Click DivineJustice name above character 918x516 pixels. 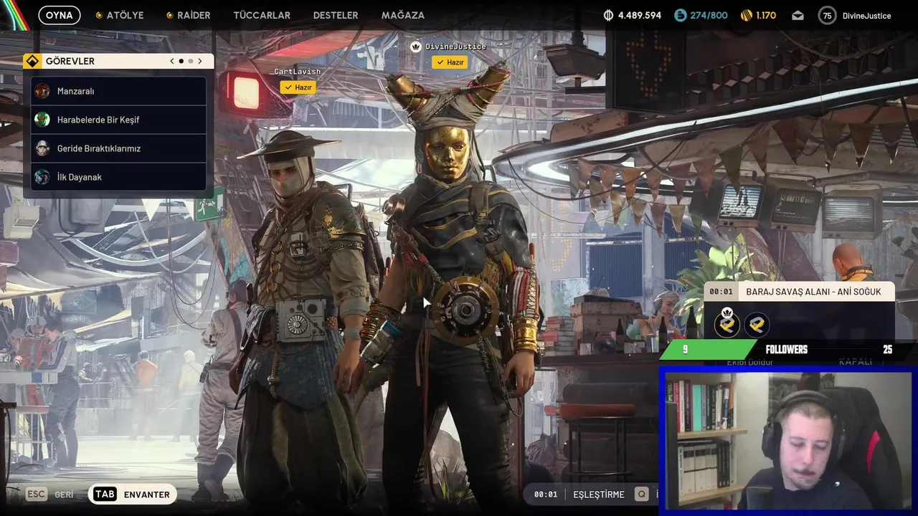click(455, 47)
